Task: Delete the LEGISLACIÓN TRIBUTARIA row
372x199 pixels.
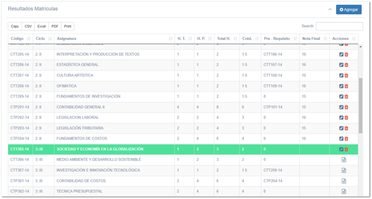Action: [346, 128]
